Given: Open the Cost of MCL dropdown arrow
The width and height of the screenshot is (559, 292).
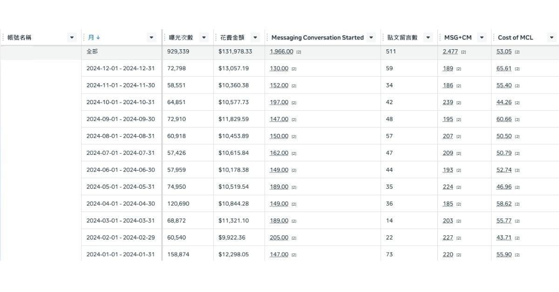Looking at the screenshot, I should (552, 38).
